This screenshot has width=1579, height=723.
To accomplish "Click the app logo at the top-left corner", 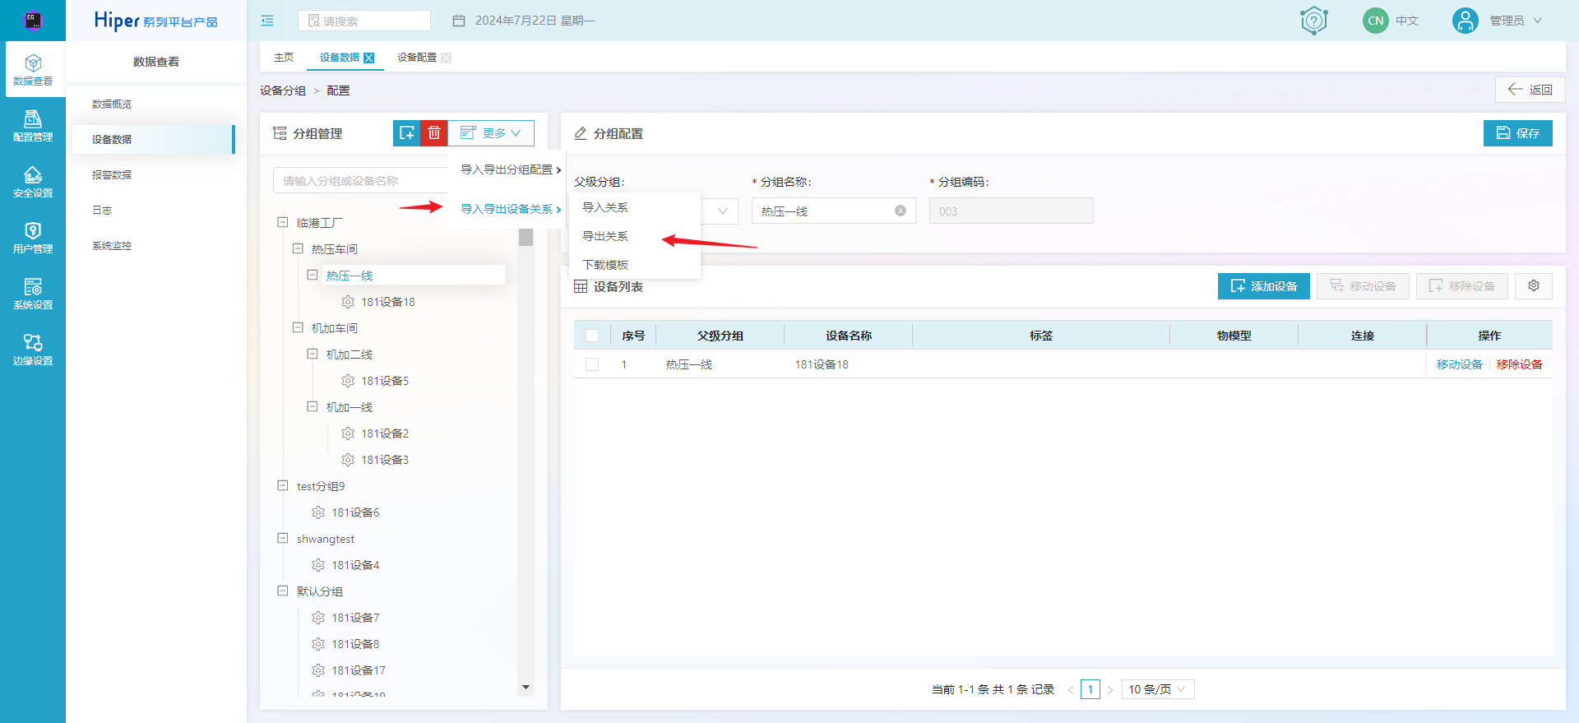I will tap(33, 21).
